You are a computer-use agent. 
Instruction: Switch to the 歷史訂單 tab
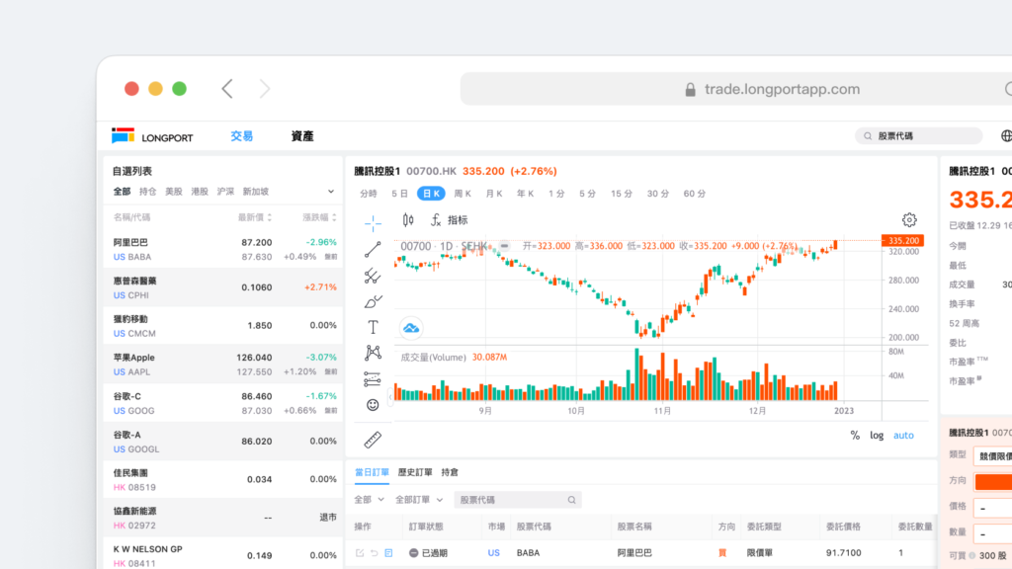pos(416,472)
